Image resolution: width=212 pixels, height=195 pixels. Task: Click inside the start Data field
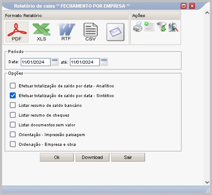(x=36, y=62)
